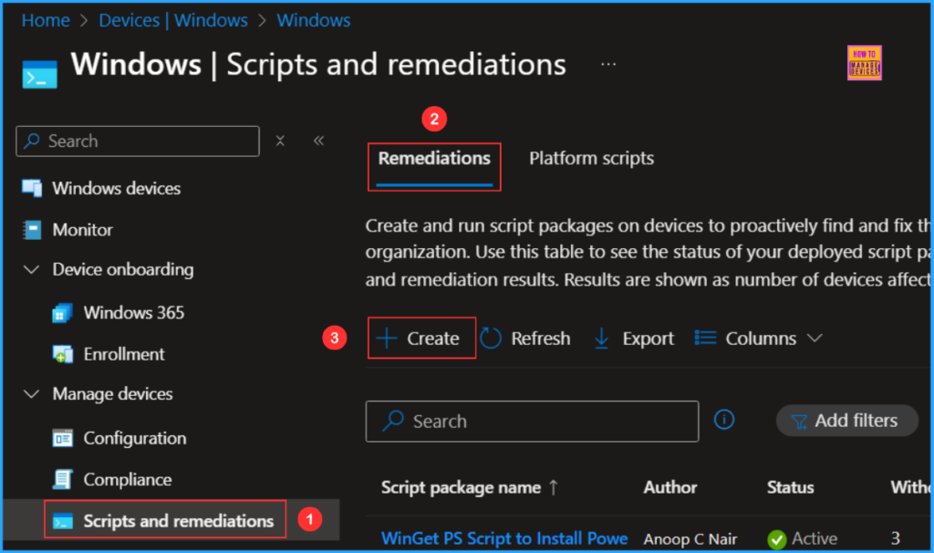Screen dimensions: 934x553
Task: Open the Compliance sidebar item
Action: click(x=62, y=479)
